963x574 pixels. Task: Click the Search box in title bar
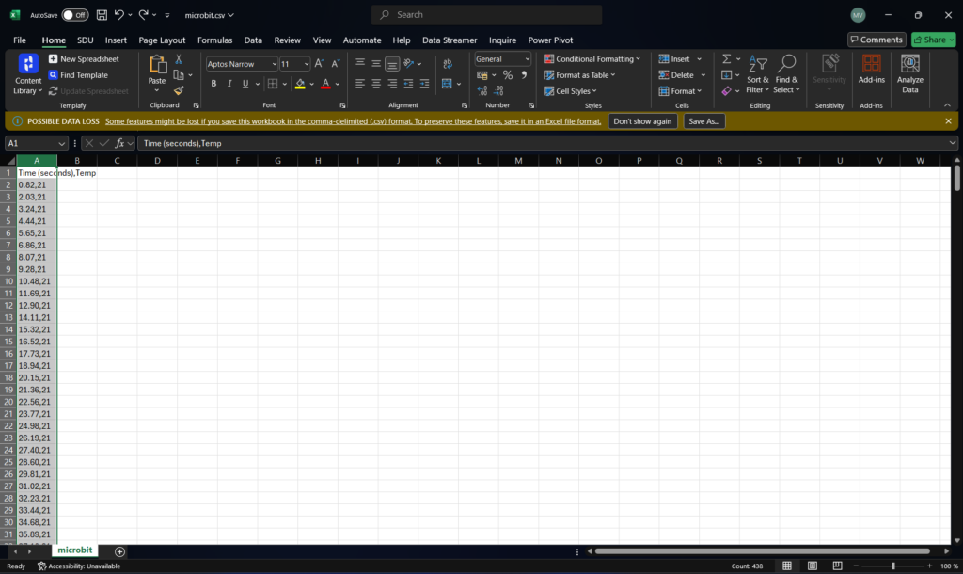486,15
